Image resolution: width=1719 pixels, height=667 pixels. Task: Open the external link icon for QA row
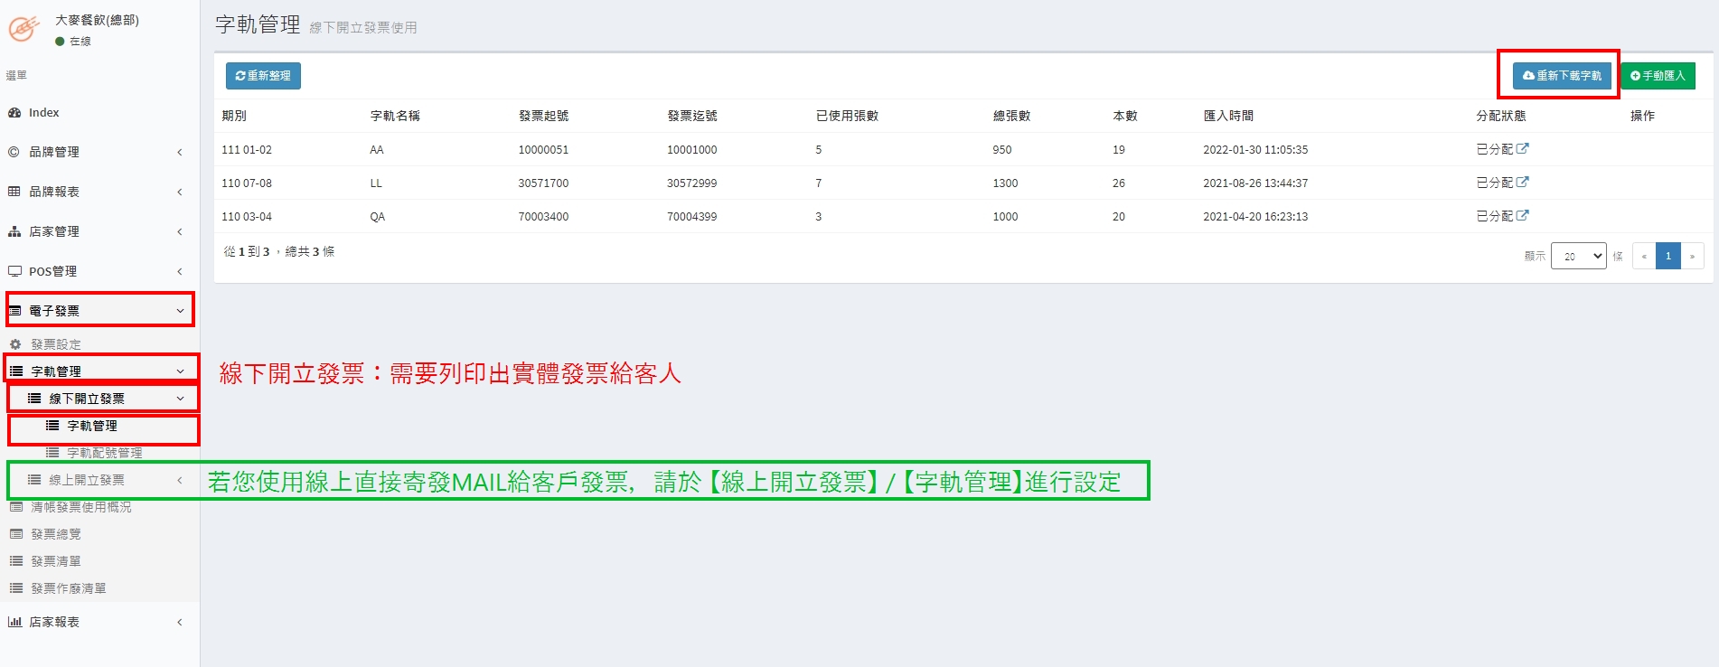[x=1522, y=216]
